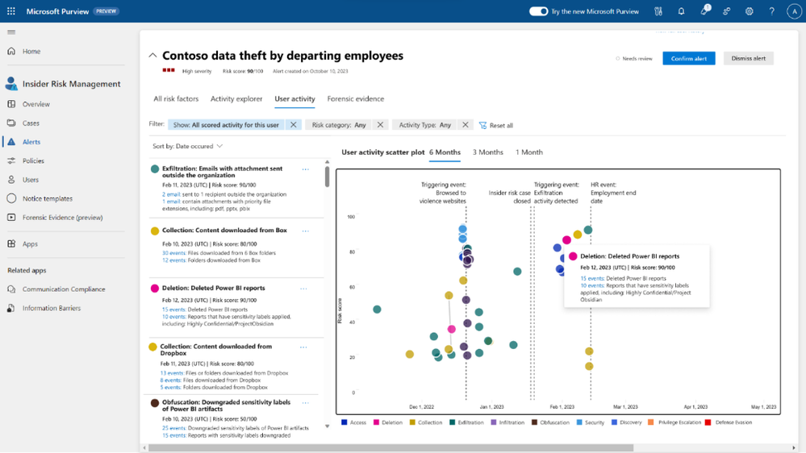Viewport: 806px width, 453px height.
Task: Open more options for Deleted Power BI item
Action: [303, 288]
